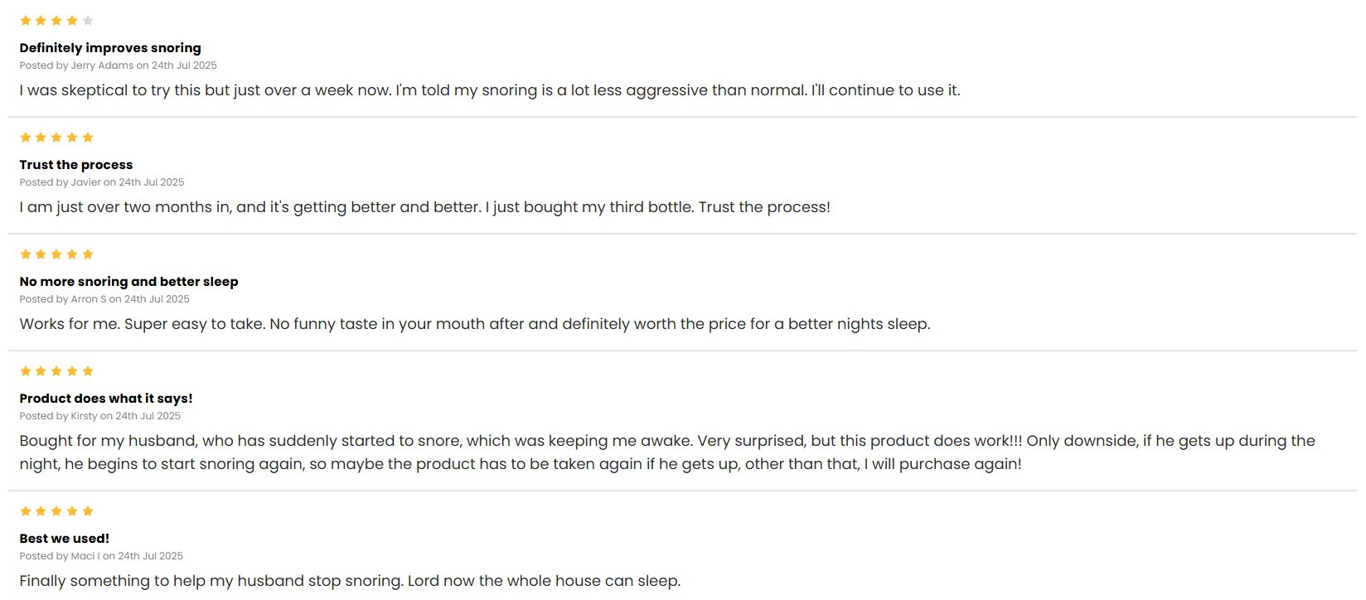Click the review text starting Works for me
The image size is (1366, 600).
click(x=475, y=324)
